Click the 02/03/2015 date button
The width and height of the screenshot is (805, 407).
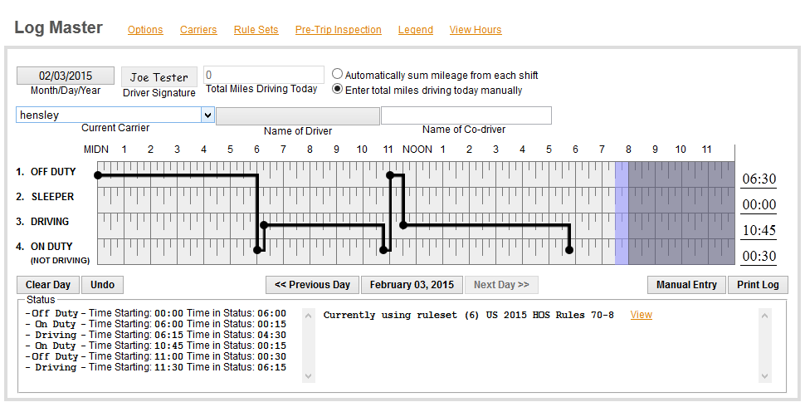pos(66,76)
